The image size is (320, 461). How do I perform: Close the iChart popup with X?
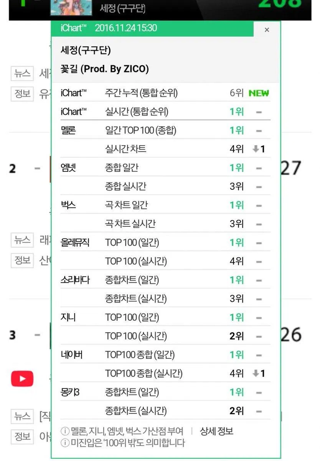(x=267, y=30)
